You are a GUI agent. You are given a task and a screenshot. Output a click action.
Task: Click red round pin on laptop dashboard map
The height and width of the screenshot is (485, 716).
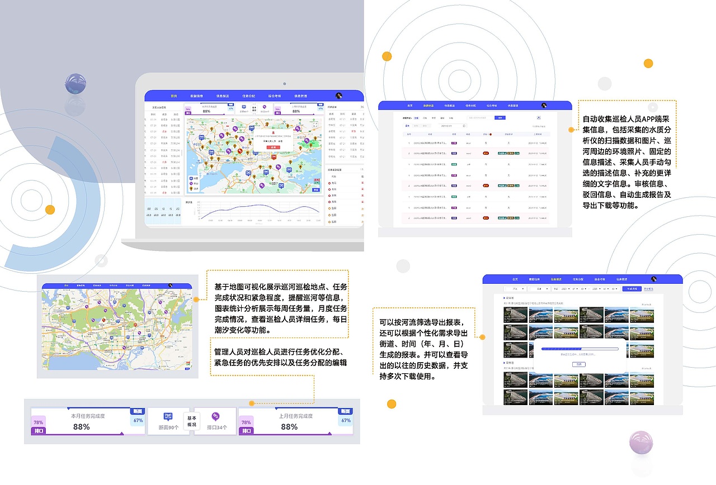click(x=240, y=151)
